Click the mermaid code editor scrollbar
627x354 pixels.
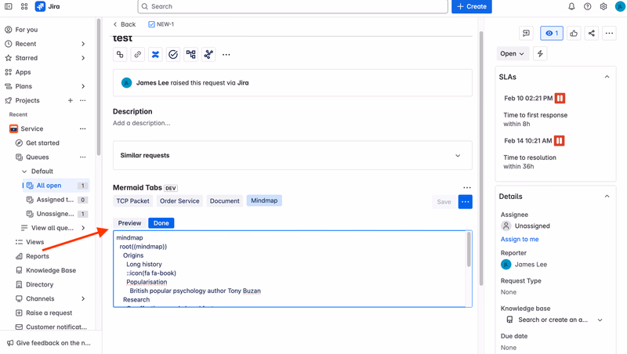click(469, 250)
